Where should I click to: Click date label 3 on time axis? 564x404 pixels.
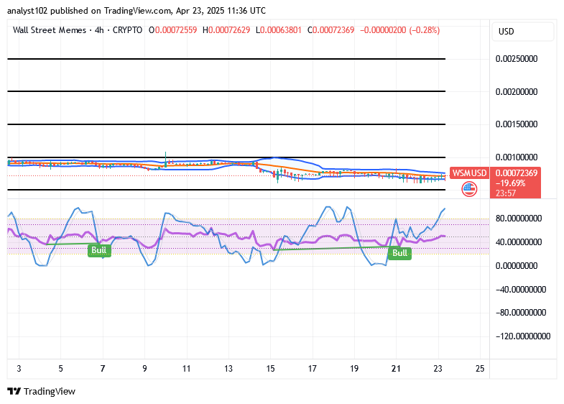coord(19,369)
